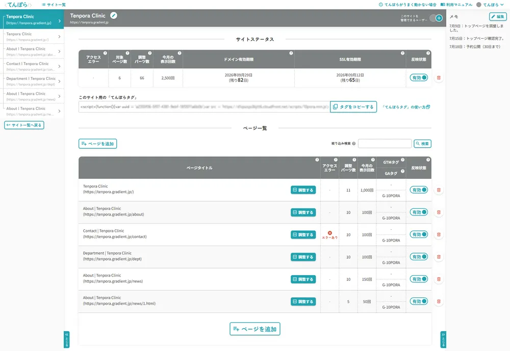Open help icon next to 絞り込み検索

point(354,144)
